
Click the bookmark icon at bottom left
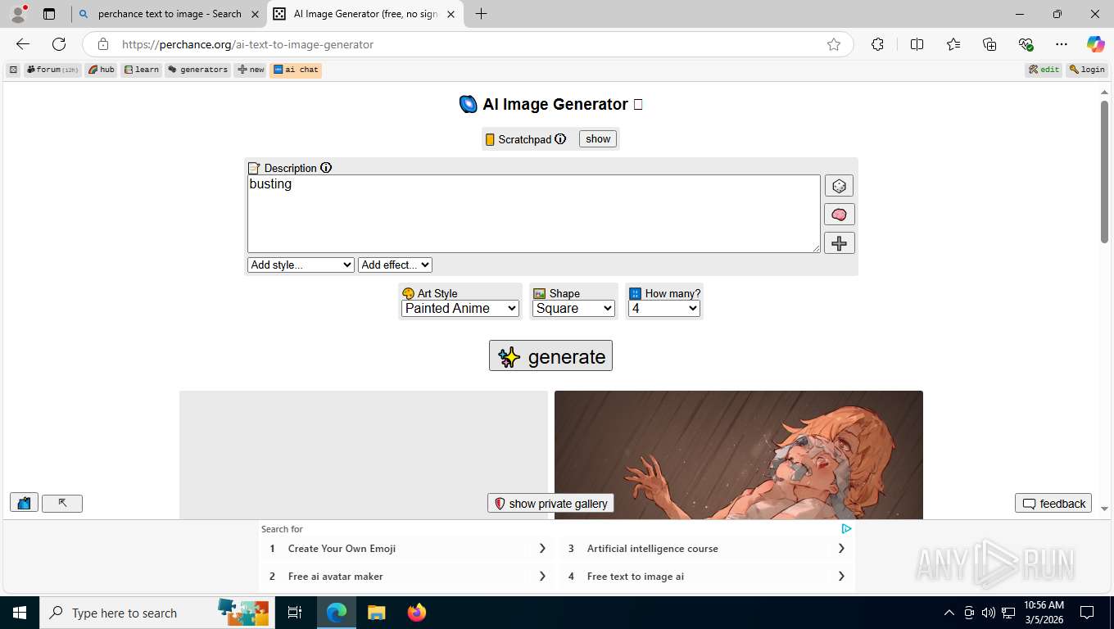coord(24,503)
